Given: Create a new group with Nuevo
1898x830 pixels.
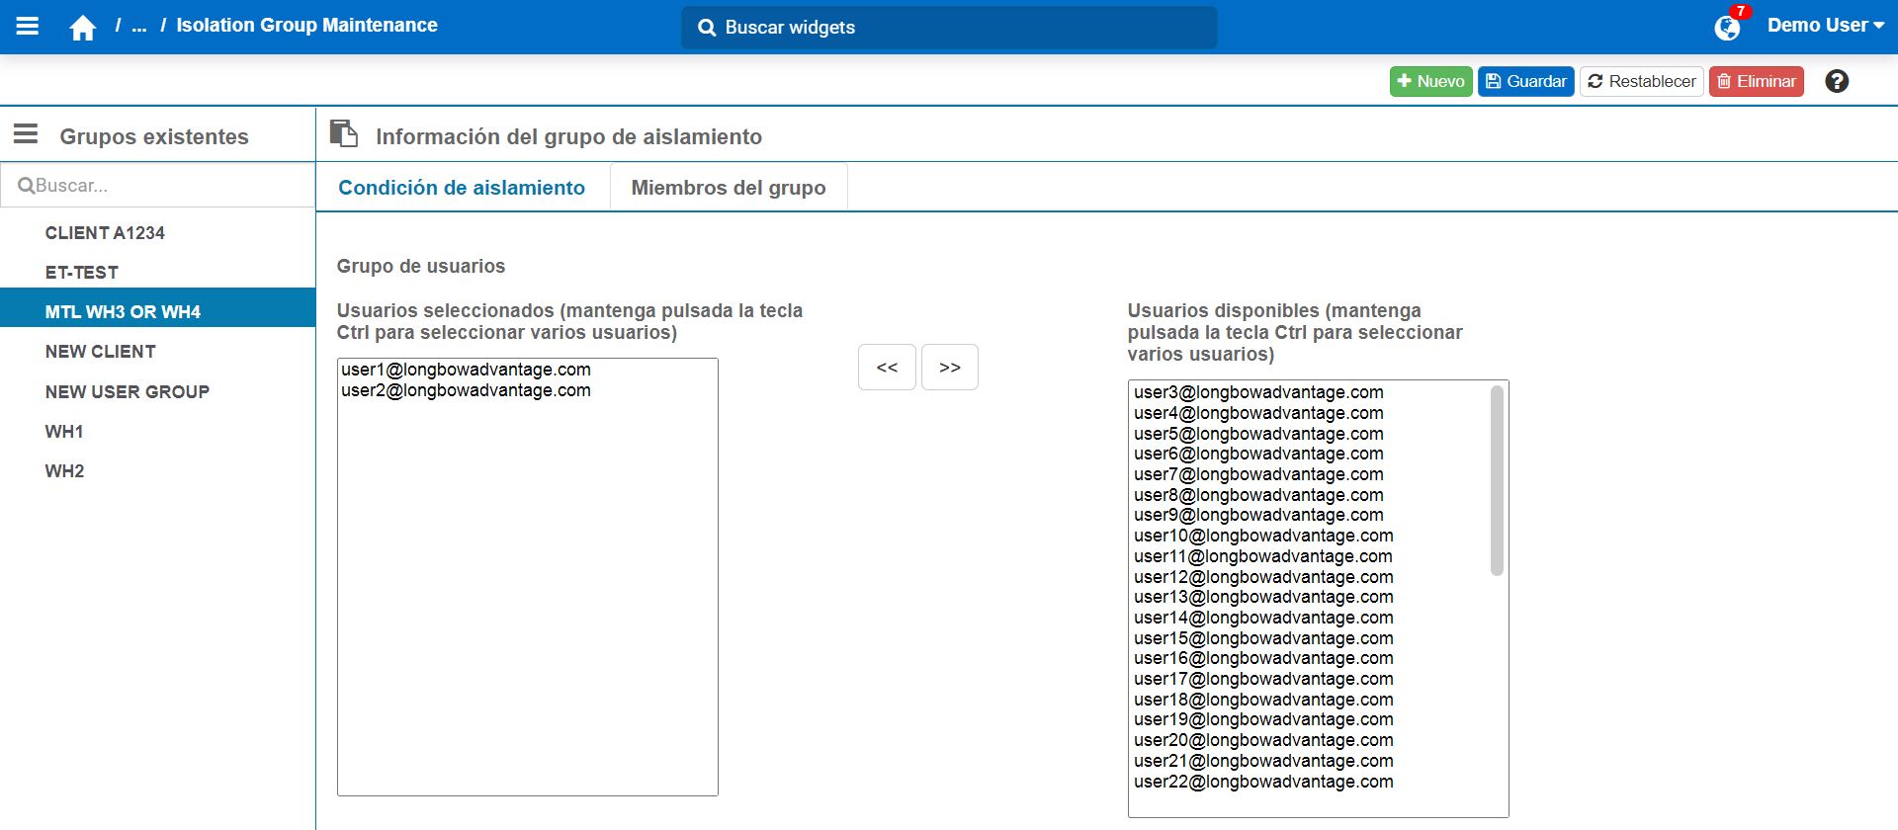Looking at the screenshot, I should (x=1430, y=81).
